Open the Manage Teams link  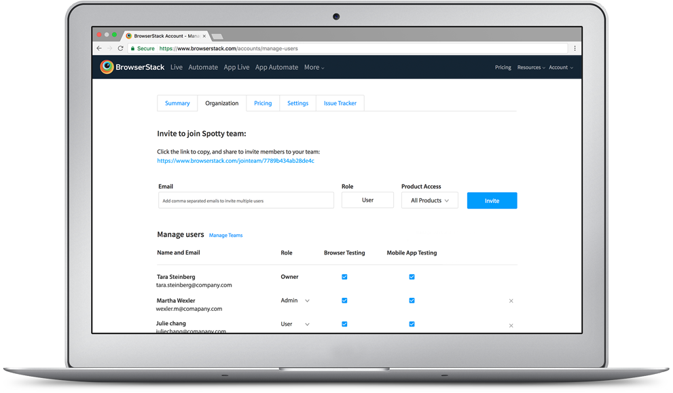click(x=225, y=234)
